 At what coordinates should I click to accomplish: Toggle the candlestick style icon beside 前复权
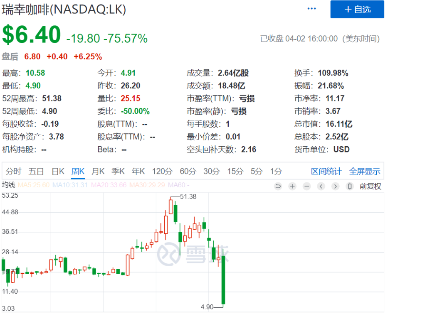click(350, 186)
